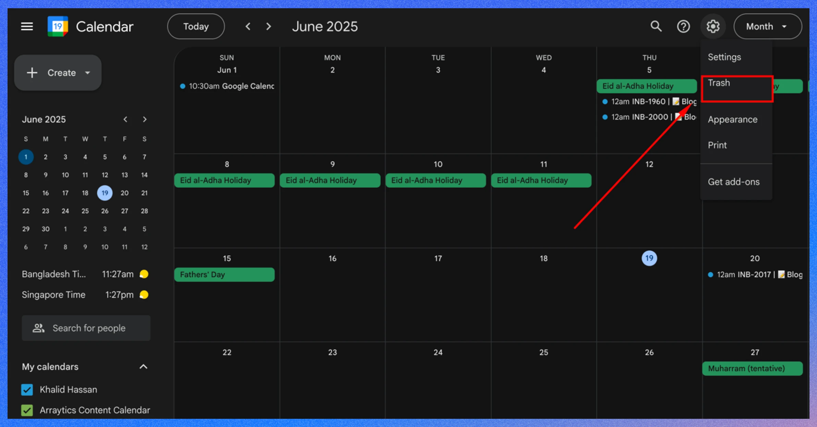Toggle Arraytics Content Calendar checkbox
This screenshot has width=817, height=427.
pyautogui.click(x=27, y=410)
